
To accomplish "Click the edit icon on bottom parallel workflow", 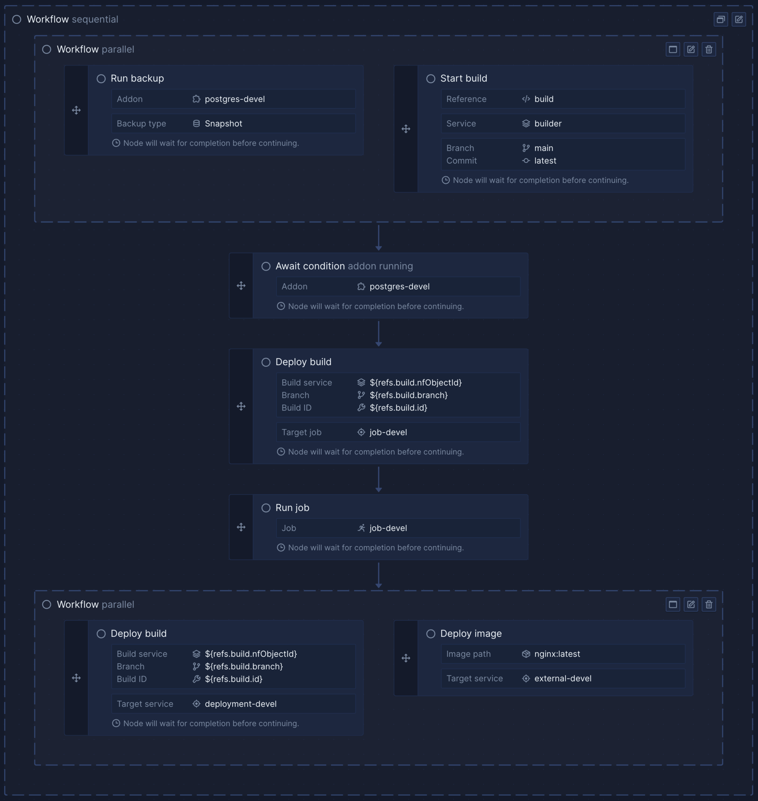I will [x=690, y=604].
